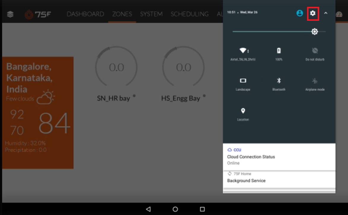
Task: Select the DASHBOARD menu item
Action: click(85, 14)
